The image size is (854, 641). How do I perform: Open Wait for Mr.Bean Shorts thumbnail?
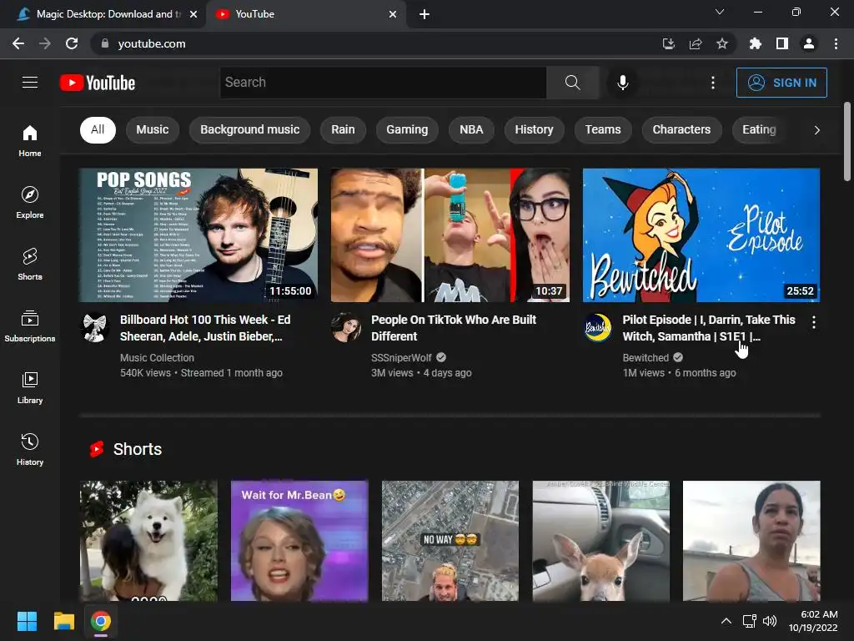[299, 540]
